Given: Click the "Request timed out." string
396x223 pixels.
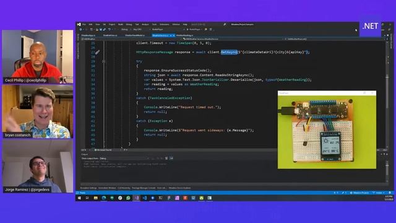Looking at the screenshot, I should (198, 107).
